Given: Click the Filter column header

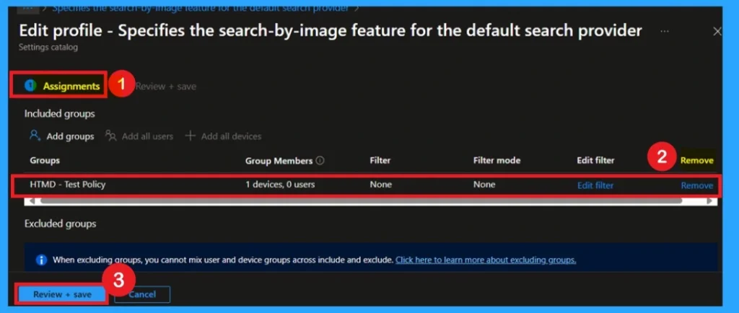Looking at the screenshot, I should pos(380,161).
